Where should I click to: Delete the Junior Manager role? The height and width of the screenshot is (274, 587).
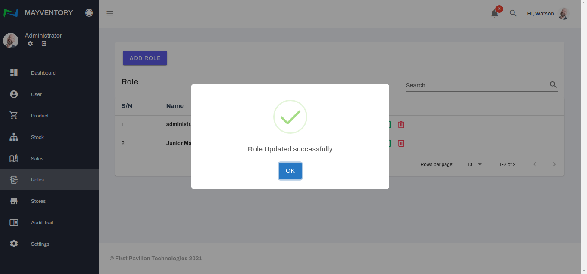pyautogui.click(x=401, y=143)
